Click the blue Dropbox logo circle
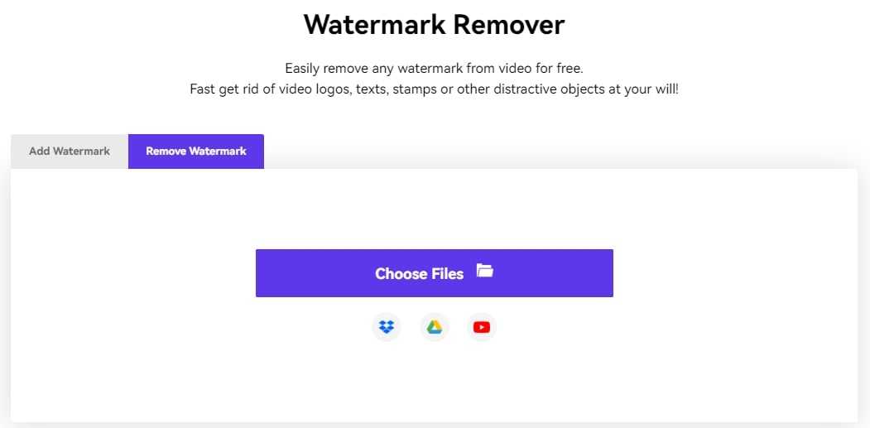Viewport: 870px width, 428px height. coord(386,327)
